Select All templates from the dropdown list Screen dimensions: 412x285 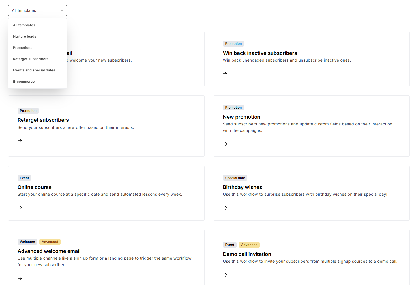coord(24,25)
